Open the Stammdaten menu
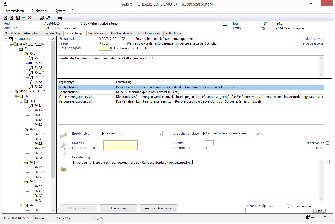This screenshot has width=335, height=224. click(15, 11)
